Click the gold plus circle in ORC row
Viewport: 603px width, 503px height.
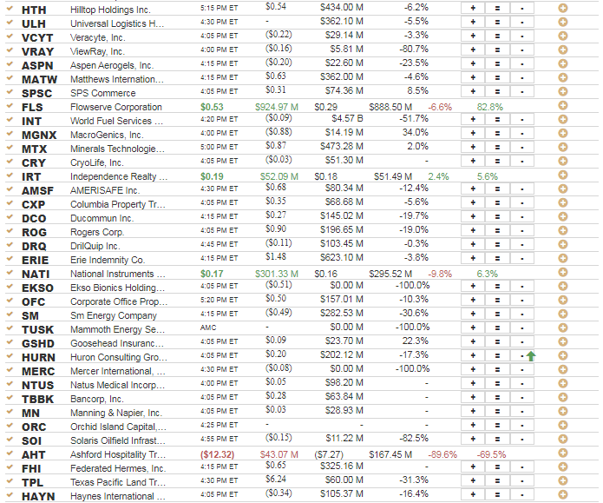[562, 425]
